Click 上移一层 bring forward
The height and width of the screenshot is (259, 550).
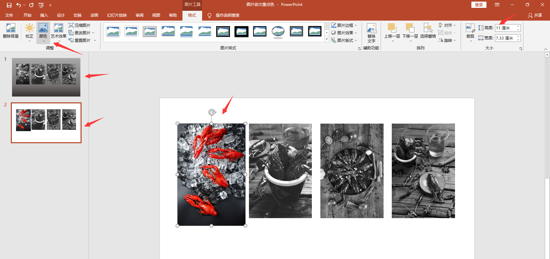[x=392, y=32]
